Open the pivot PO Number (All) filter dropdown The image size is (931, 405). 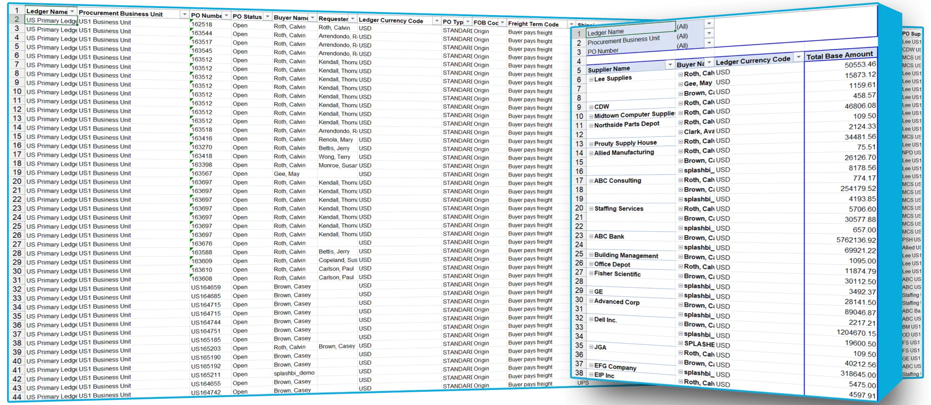click(709, 43)
